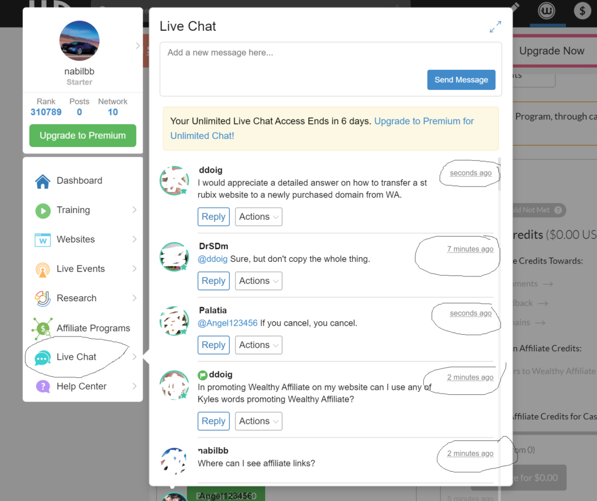Click the chat list scrollbar
597x501 pixels.
point(499,174)
